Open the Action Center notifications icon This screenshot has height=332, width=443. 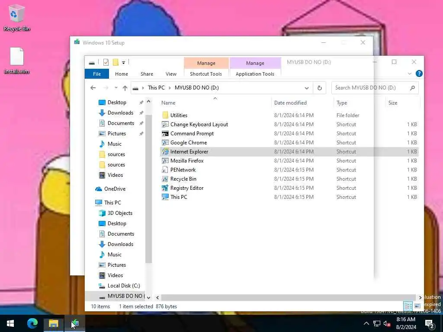430,324
